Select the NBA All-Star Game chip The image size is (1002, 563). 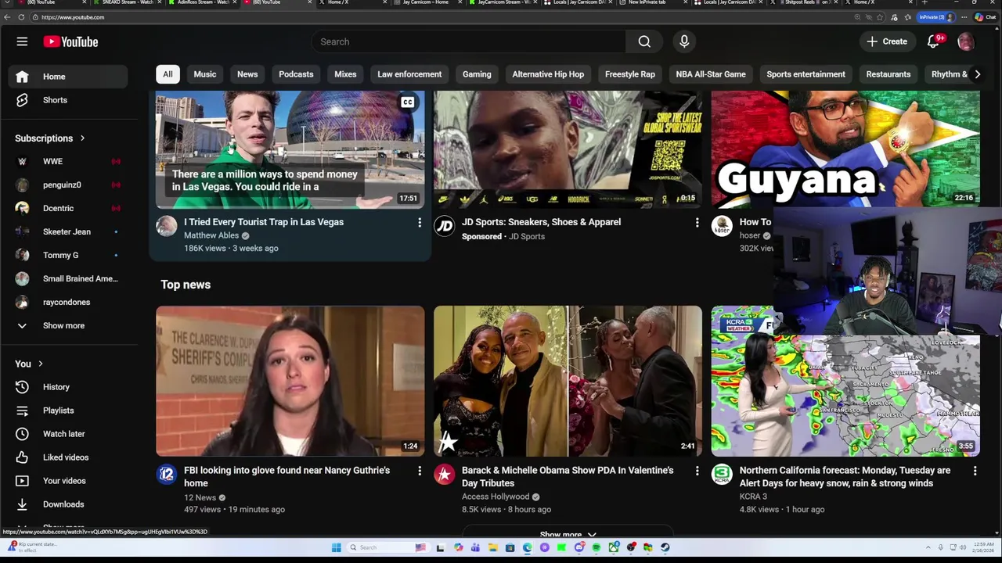pyautogui.click(x=711, y=74)
